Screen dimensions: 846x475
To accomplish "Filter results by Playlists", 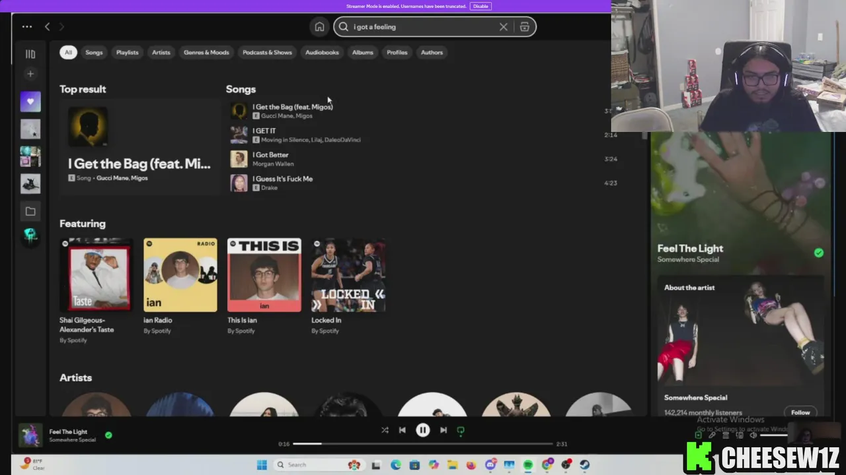I will pos(128,52).
